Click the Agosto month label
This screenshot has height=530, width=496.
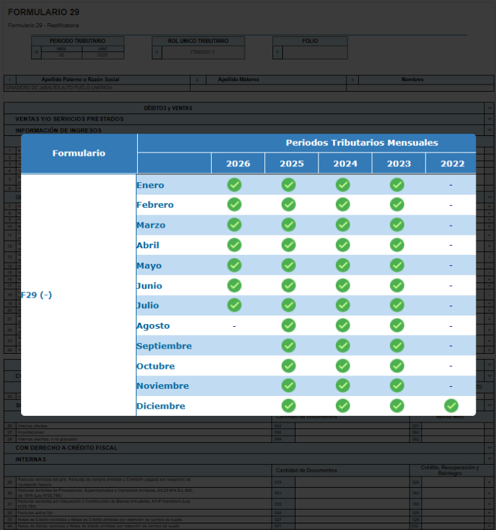(x=153, y=326)
